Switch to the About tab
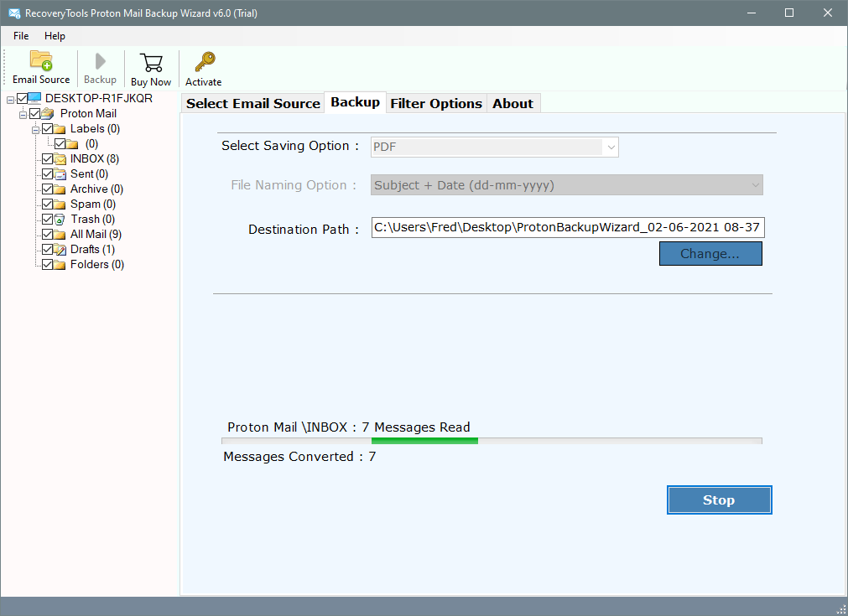Viewport: 848px width, 616px height. (512, 103)
